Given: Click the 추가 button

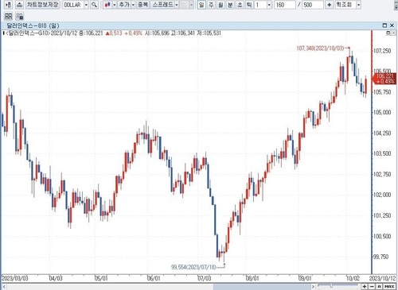Looking at the screenshot, I should coord(124,5).
